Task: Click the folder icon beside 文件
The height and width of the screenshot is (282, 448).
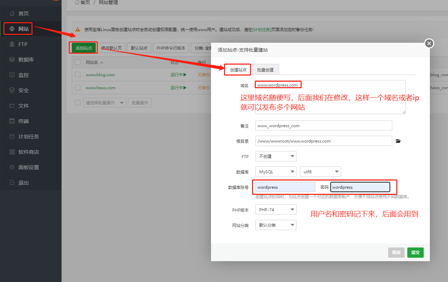Action: [12, 106]
